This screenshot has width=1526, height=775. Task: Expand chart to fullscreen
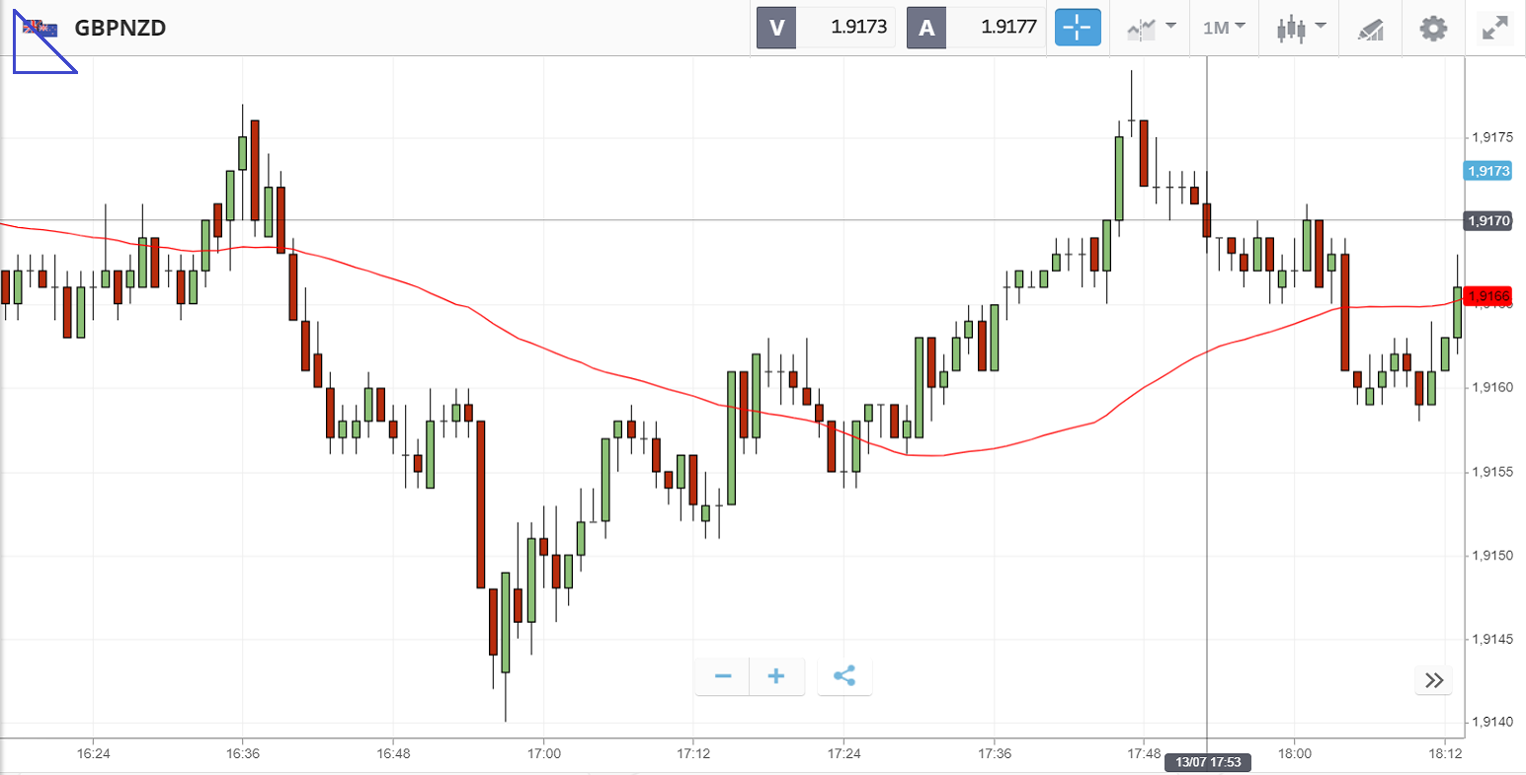[x=1495, y=28]
